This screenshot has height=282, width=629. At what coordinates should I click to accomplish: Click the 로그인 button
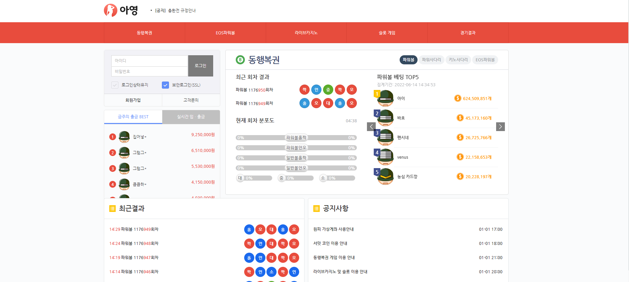tap(201, 66)
